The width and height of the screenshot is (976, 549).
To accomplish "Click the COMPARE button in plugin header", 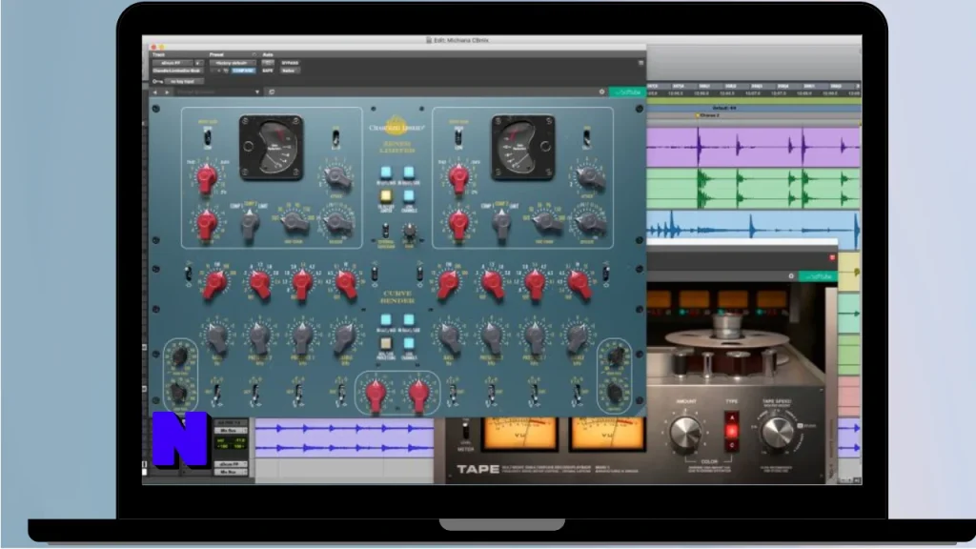I will point(243,71).
